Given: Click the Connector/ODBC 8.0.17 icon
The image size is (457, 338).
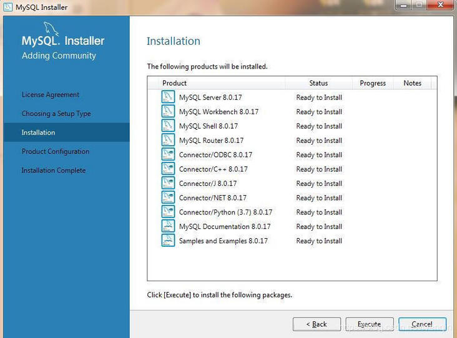Looking at the screenshot, I should point(168,154).
